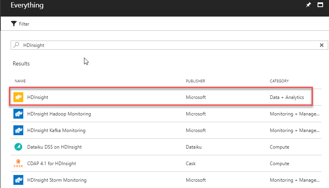Open CDAP 4.1 for HDInsight

(x=52, y=164)
